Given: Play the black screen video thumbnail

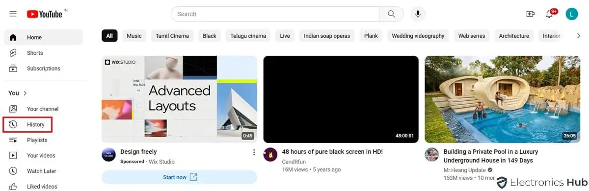Looking at the screenshot, I should 341,99.
